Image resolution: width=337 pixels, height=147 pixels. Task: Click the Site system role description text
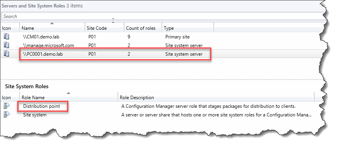(x=217, y=115)
